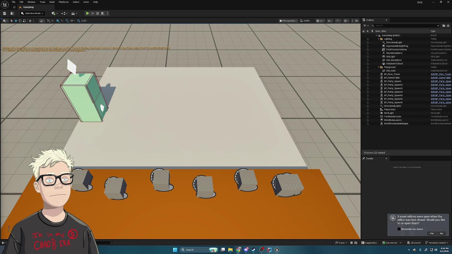Collapse the GameMap (Editor) root node
The image size is (452, 254).
coord(377,35)
